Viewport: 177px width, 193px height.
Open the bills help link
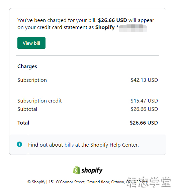pos(69,145)
